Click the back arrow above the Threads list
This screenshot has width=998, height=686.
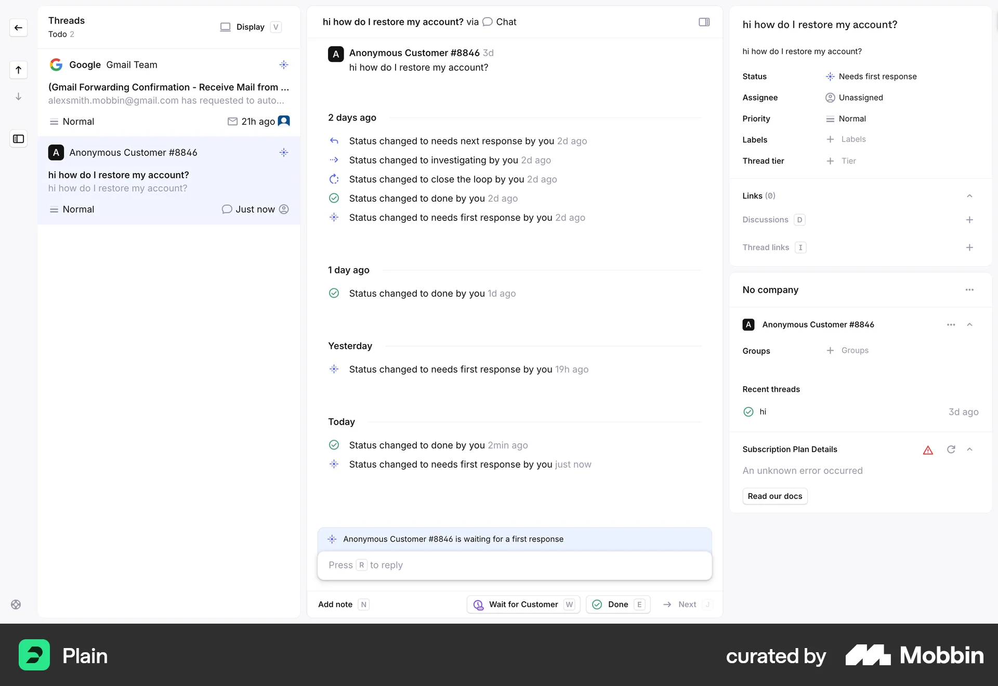click(x=18, y=28)
